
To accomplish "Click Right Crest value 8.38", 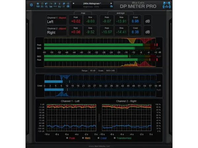I will (135, 32).
